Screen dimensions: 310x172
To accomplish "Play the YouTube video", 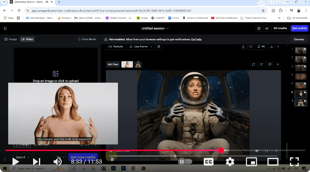I will pos(16,162).
